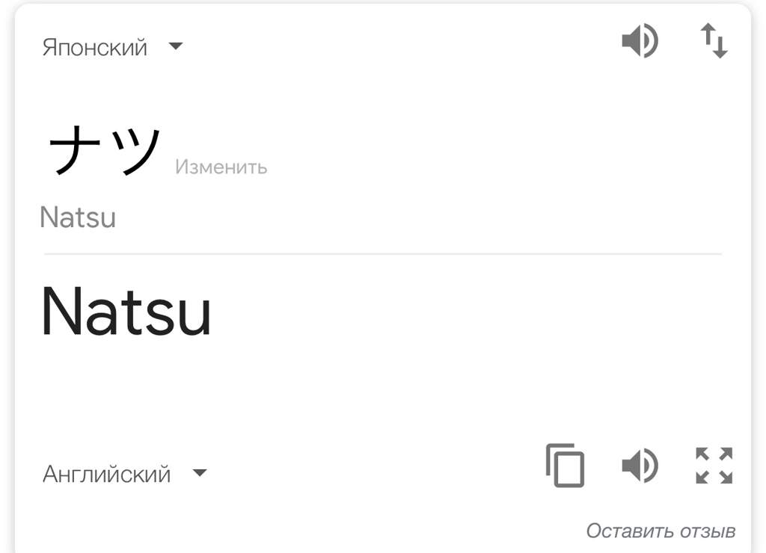
Task: Listen to the English translation audio
Action: (x=640, y=465)
